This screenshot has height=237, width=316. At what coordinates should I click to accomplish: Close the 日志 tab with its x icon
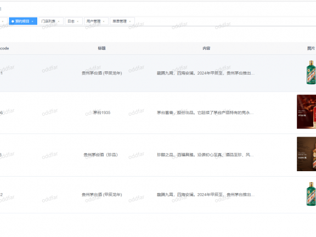coord(78,21)
